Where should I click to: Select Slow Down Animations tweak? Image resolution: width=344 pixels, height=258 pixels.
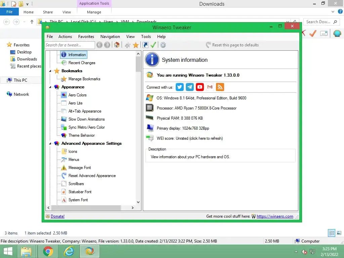pyautogui.click(x=86, y=119)
